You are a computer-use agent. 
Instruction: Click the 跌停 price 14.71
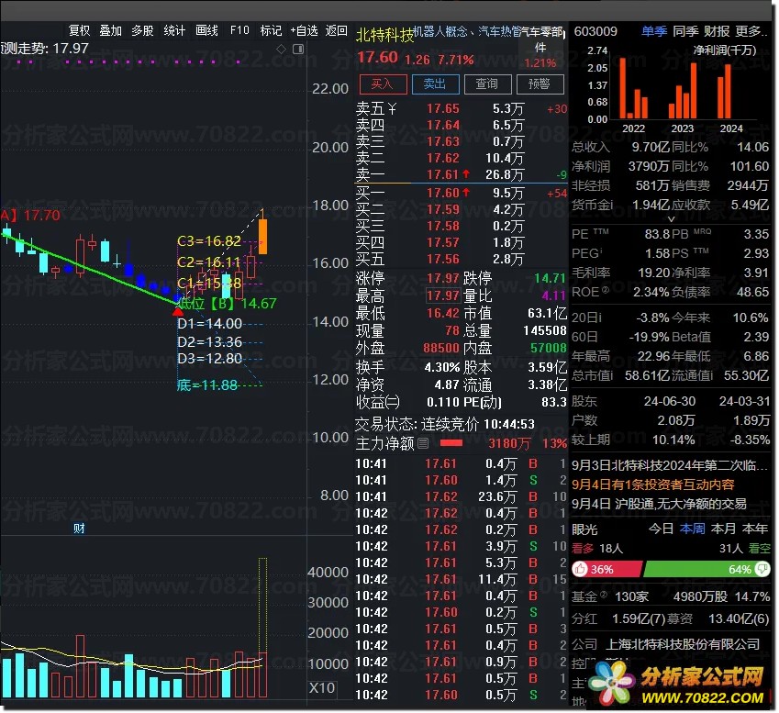pos(550,278)
